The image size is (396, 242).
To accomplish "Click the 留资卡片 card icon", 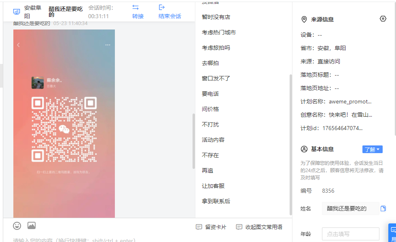I will 199,227.
